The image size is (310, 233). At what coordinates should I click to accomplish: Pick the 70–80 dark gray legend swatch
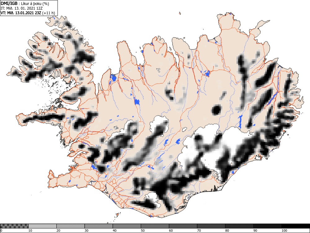211,226
